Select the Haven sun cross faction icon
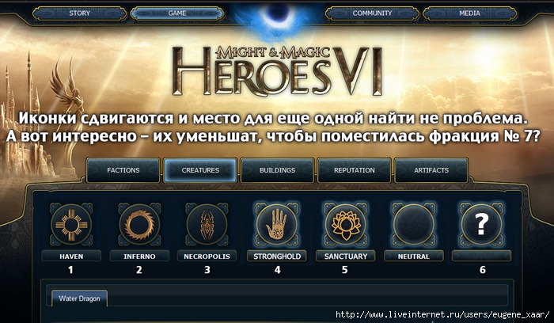 point(71,224)
